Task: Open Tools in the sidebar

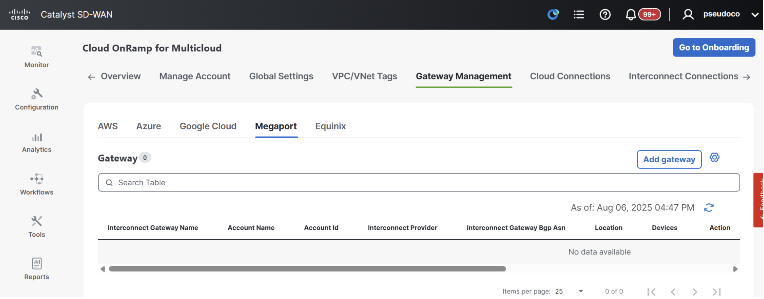Action: [x=36, y=227]
